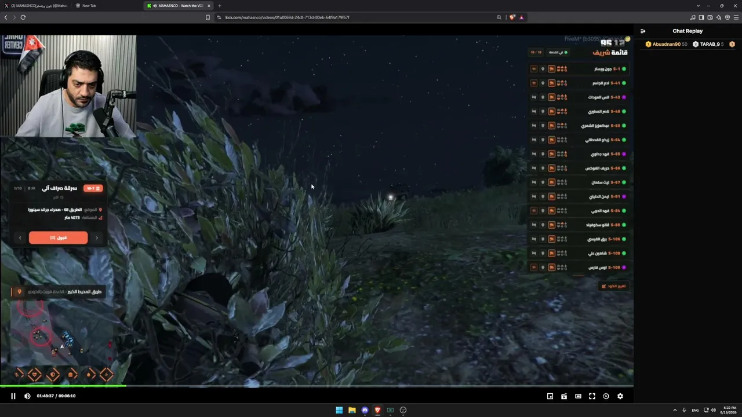Open the video settings gear
This screenshot has width=742, height=417.
pos(620,396)
